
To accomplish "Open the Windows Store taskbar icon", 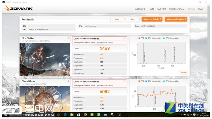I will pos(78,115).
